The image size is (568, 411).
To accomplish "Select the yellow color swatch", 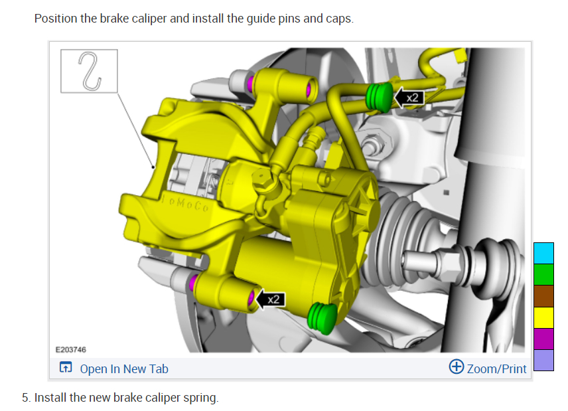I will coord(543,317).
